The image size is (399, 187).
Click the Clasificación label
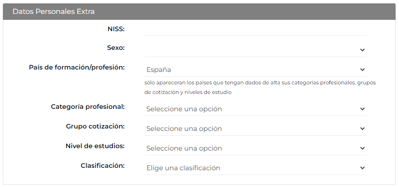(x=103, y=165)
